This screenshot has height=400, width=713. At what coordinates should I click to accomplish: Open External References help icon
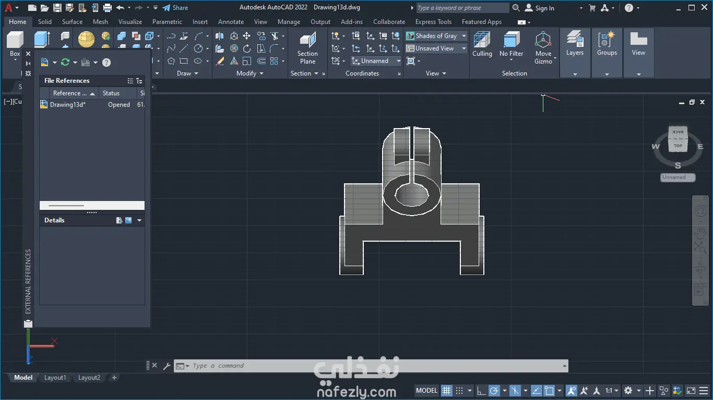(106, 63)
